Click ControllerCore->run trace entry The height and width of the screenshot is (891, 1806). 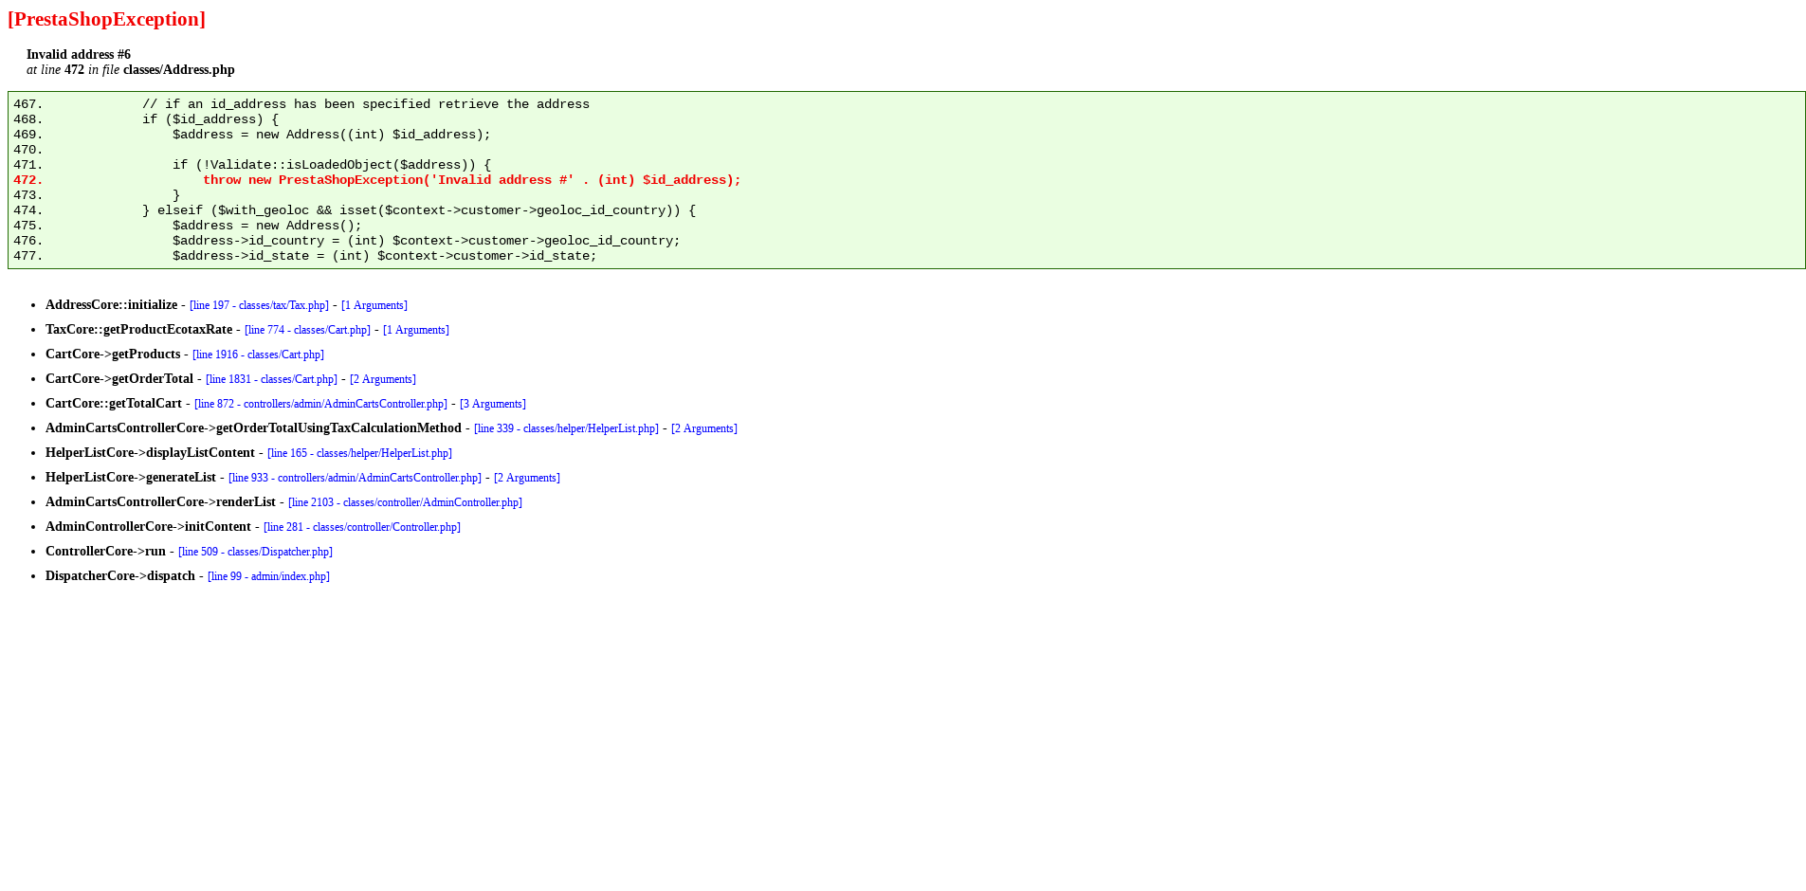(x=105, y=552)
